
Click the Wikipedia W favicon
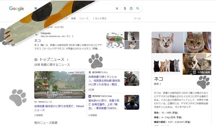coord(37,35)
